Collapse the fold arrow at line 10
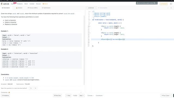Viewport: 174px width, 98px height. point(90,26)
